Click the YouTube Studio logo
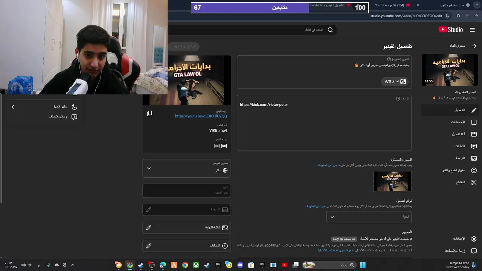 click(x=450, y=30)
